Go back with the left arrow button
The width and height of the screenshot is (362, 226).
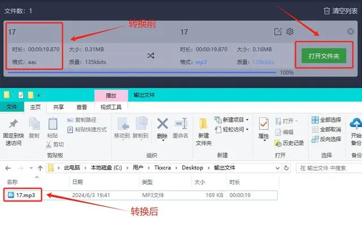8,168
